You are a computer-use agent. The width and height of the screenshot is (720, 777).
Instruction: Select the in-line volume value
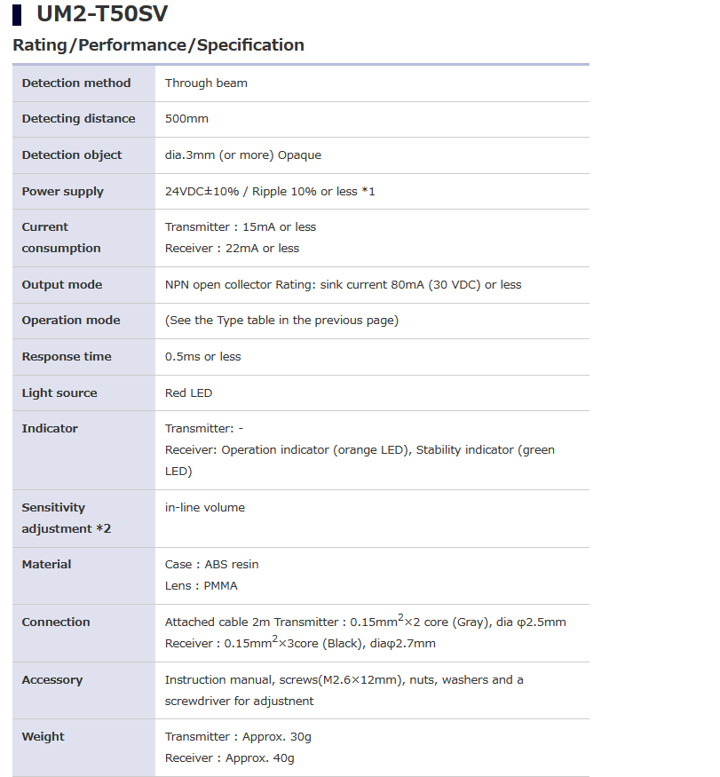(x=205, y=508)
